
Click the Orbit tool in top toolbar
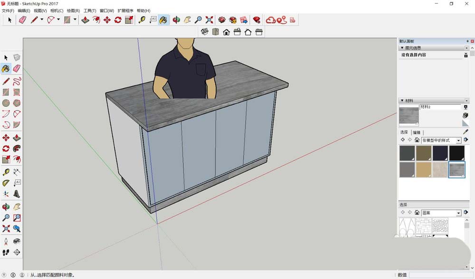[176, 19]
